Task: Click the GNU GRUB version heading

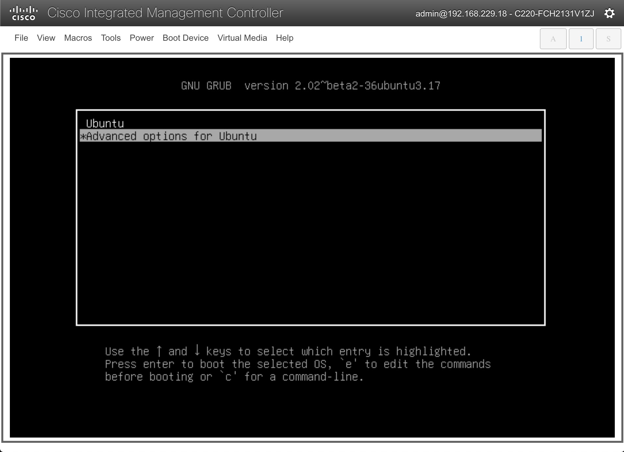Action: 310,86
